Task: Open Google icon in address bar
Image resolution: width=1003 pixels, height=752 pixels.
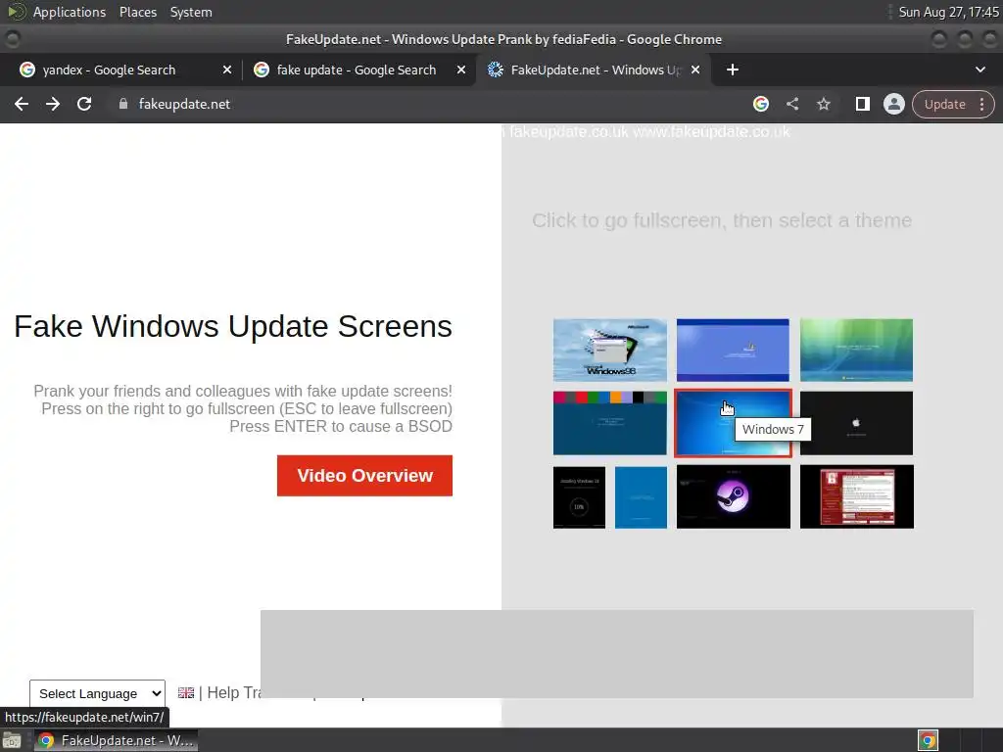Action: (x=760, y=104)
